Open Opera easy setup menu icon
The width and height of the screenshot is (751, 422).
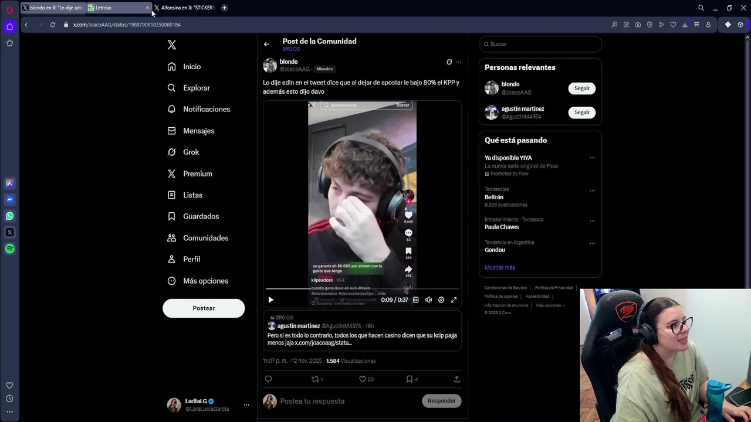696,25
